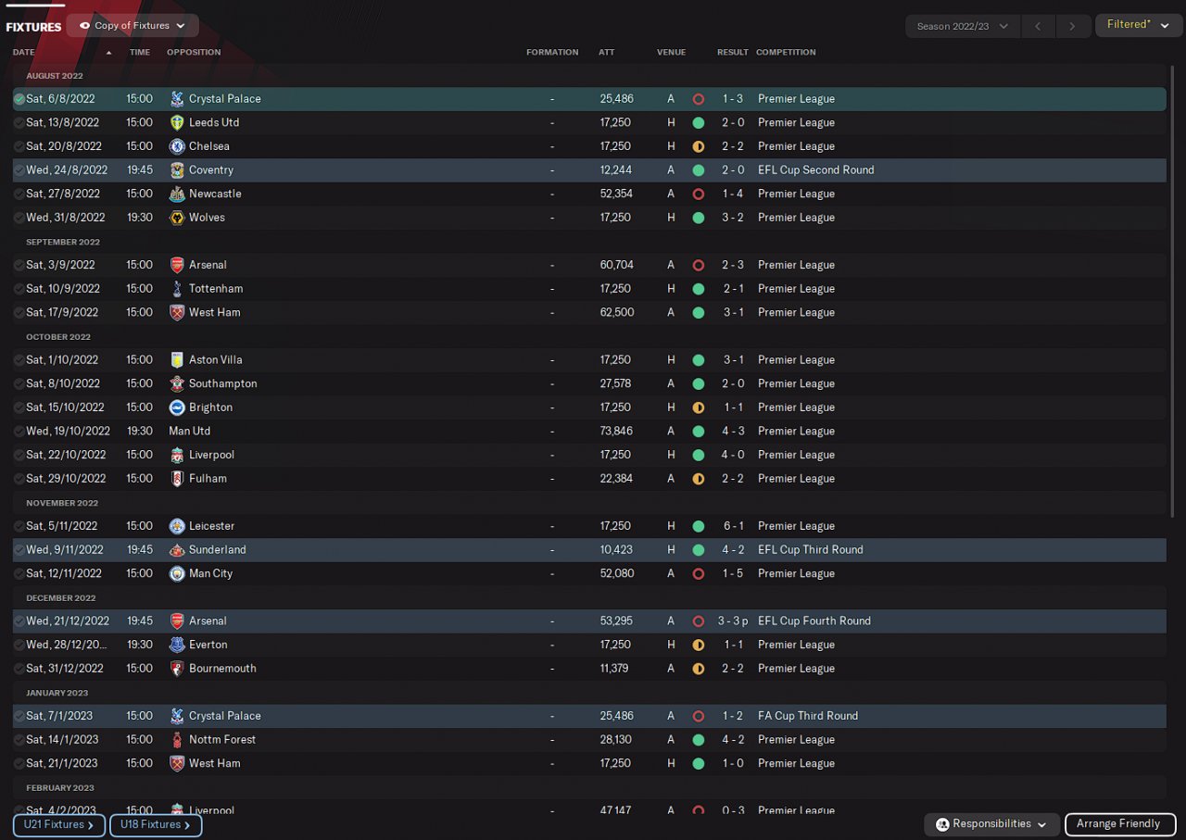This screenshot has height=840, width=1186.
Task: Sort fixtures by the Date column header
Action: tap(24, 52)
